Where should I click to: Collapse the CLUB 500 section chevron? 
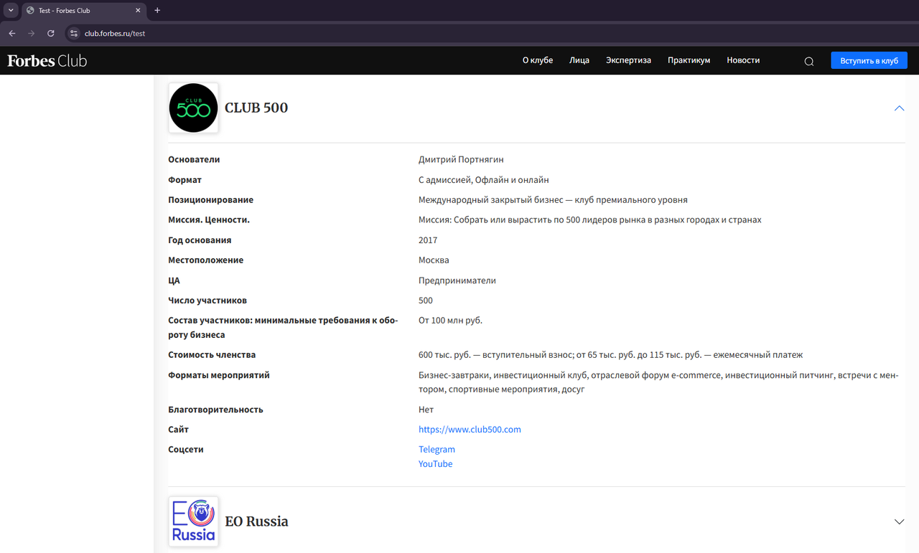tap(899, 108)
